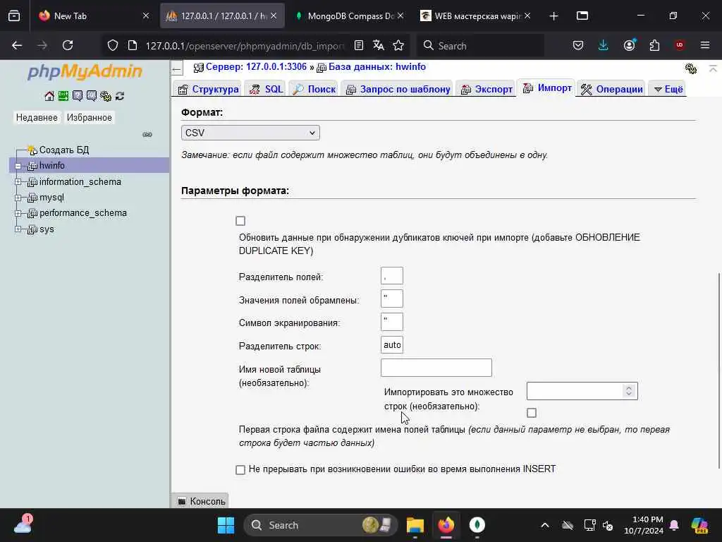Open the MySQL documentation icon
Image resolution: width=722 pixels, height=542 pixels.
coord(92,96)
